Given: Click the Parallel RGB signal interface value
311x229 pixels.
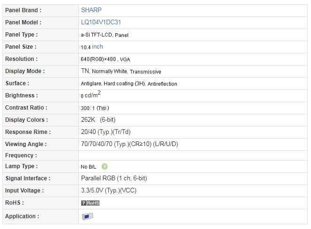Looking at the screenshot, I should pos(114,178).
